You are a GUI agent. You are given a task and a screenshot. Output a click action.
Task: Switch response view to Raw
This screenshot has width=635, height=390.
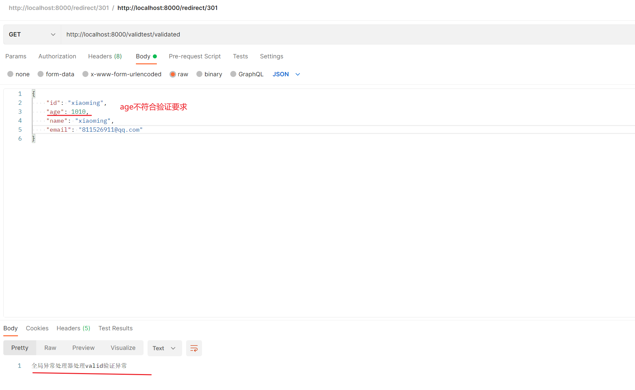tap(50, 348)
